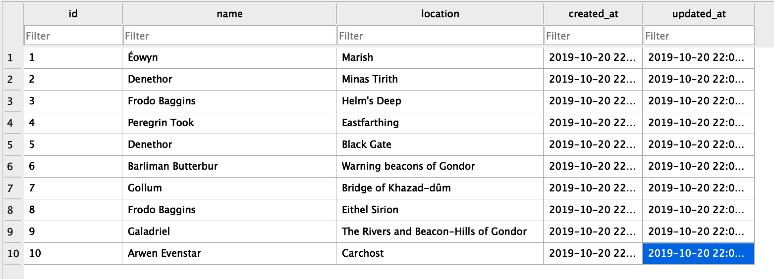Focus the id column filter field

click(x=73, y=36)
